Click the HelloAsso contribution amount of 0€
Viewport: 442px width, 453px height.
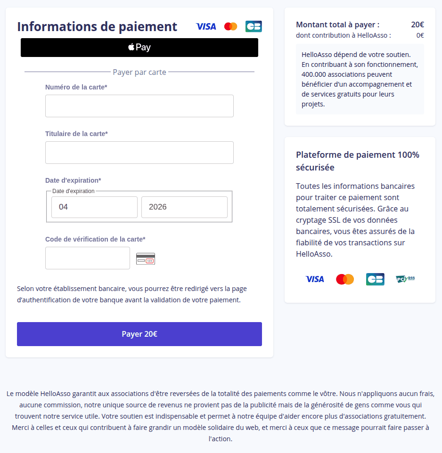tap(421, 35)
